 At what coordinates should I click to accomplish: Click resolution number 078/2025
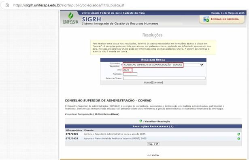(x=72, y=134)
